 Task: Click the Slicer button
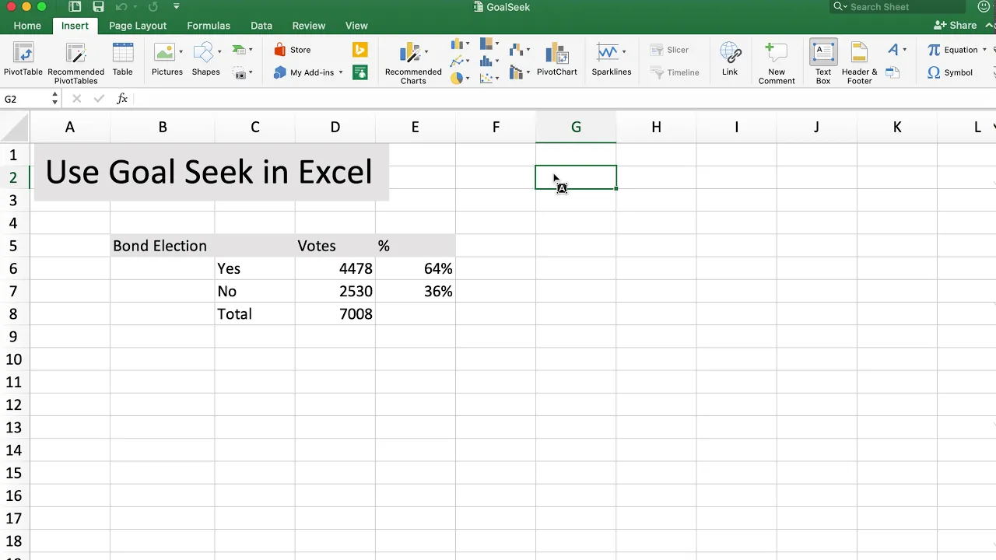tap(669, 50)
